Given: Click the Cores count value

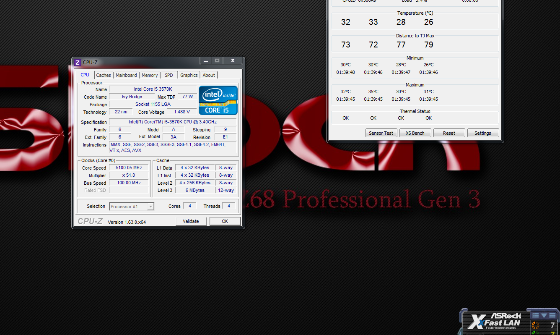Looking at the screenshot, I should click(190, 206).
